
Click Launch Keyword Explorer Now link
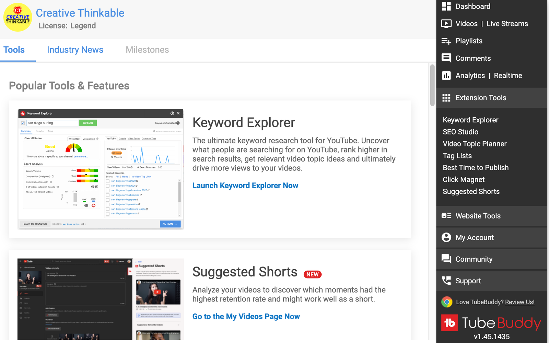pos(245,186)
